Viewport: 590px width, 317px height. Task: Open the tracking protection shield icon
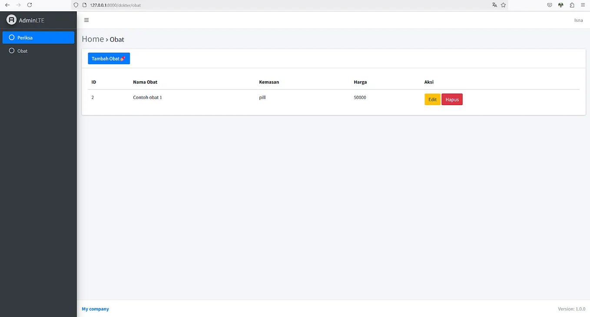[76, 5]
